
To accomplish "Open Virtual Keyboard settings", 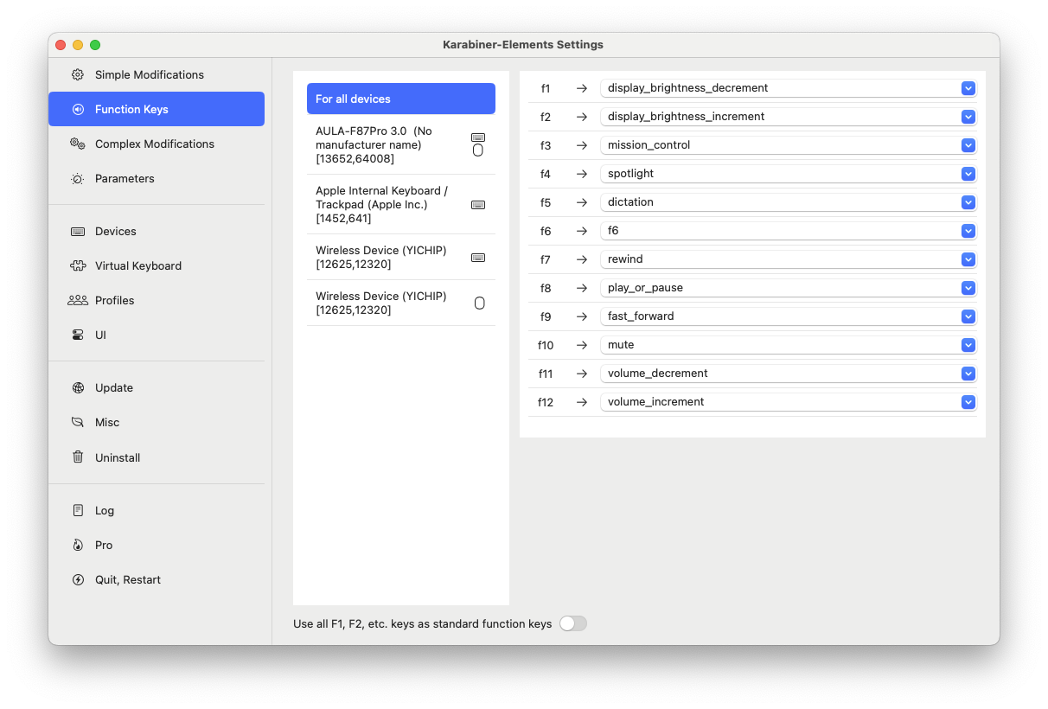I will click(157, 265).
